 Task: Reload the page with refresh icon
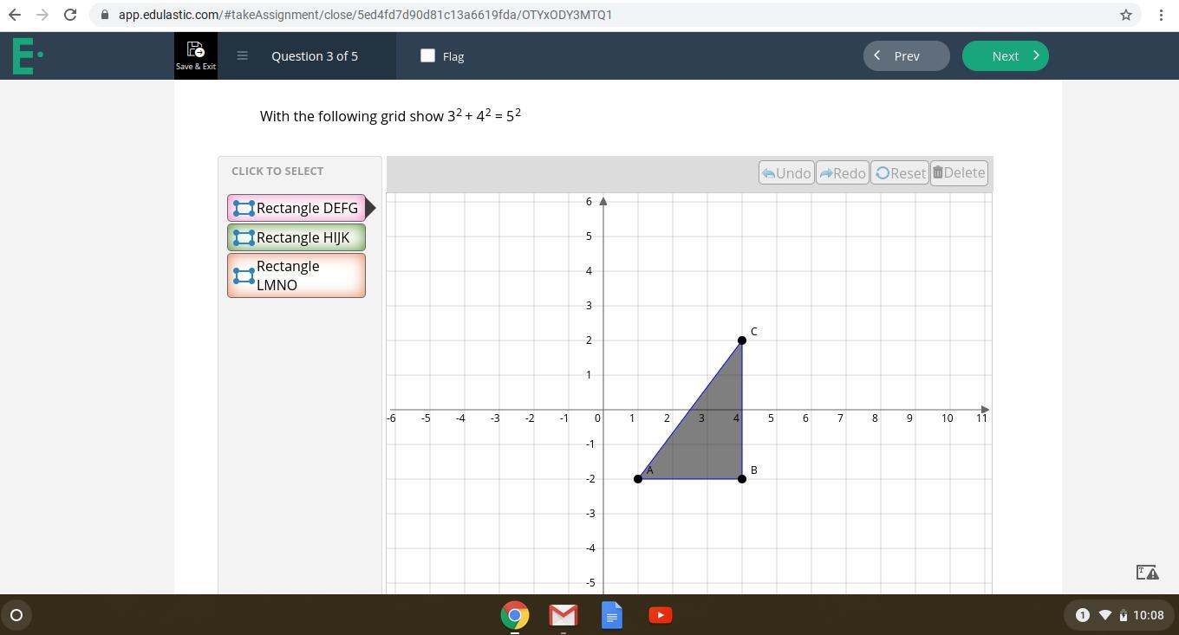[70, 15]
